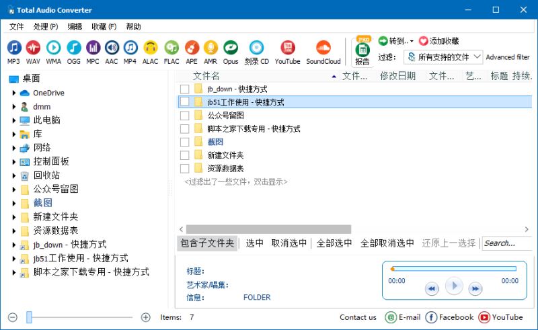
Task: Click Check all (全部选中)
Action: pyautogui.click(x=334, y=243)
